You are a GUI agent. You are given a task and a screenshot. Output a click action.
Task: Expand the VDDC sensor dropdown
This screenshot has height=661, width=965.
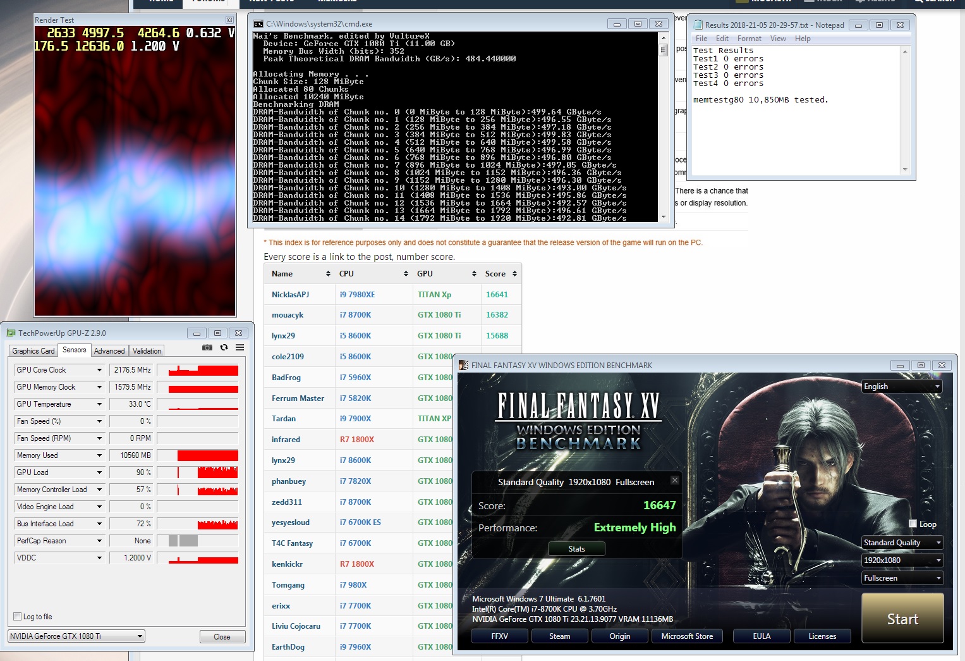[99, 558]
